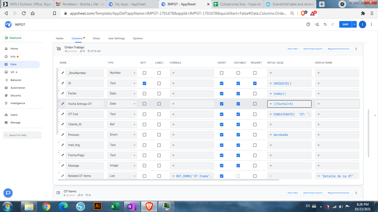This screenshot has height=212, width=378.
Task: Change type dropdown of Fecha column
Action: [122, 93]
